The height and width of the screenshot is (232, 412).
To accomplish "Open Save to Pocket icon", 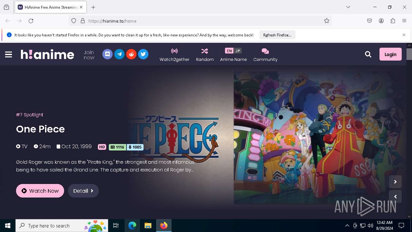I will click(370, 21).
